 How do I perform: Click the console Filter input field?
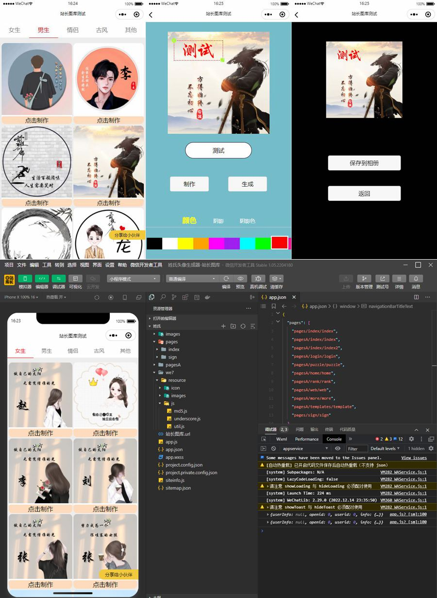click(x=356, y=449)
